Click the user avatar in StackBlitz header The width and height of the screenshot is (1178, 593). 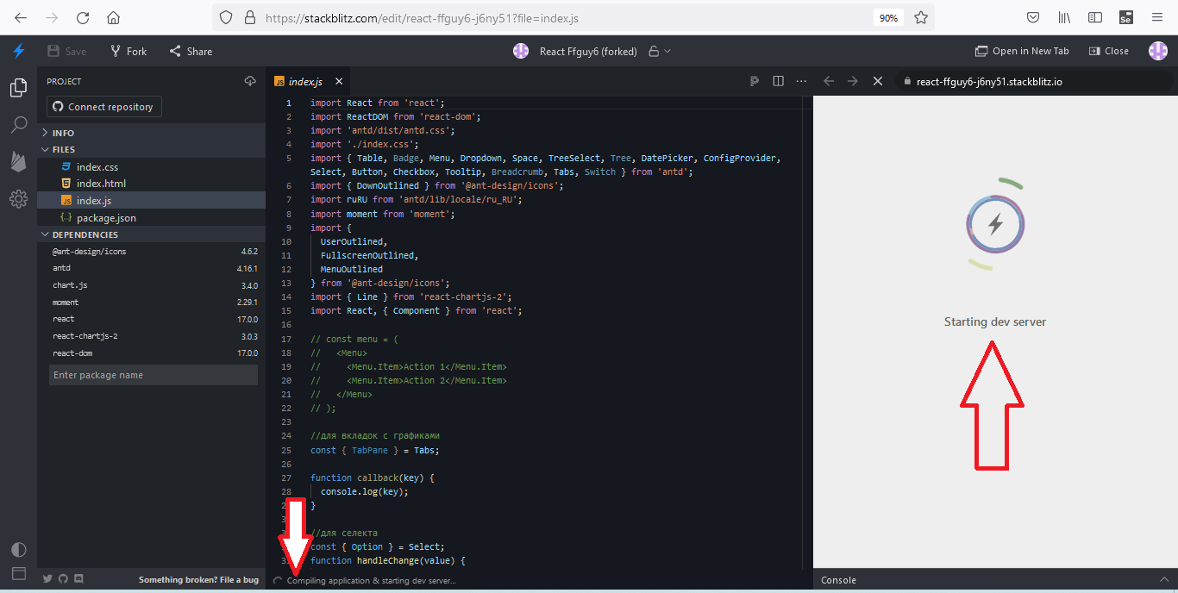(x=1158, y=51)
